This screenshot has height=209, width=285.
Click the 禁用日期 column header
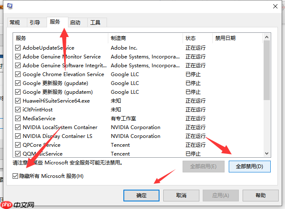[238, 38]
